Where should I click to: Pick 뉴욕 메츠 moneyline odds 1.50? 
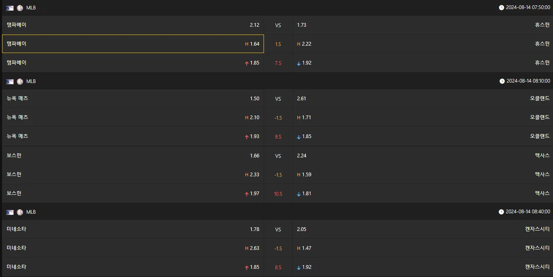point(133,99)
